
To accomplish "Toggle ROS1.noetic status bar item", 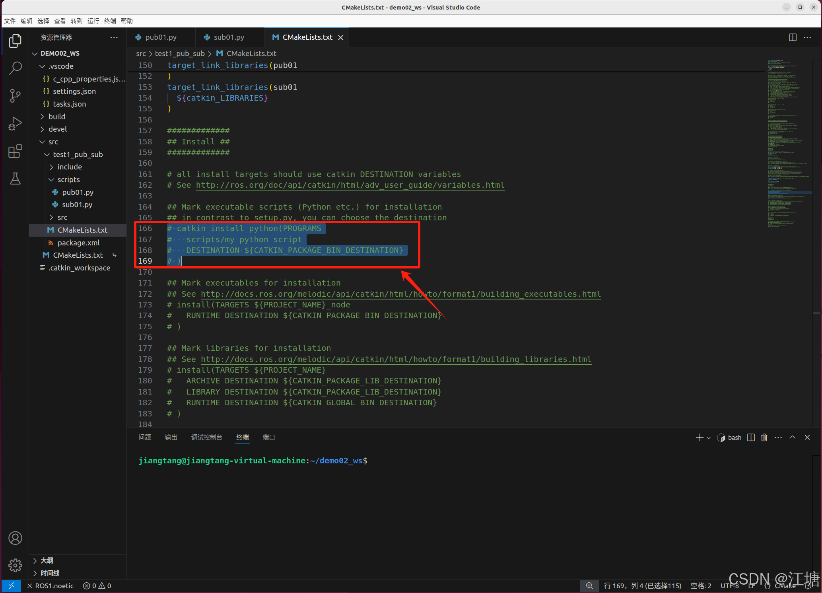I will coord(51,586).
